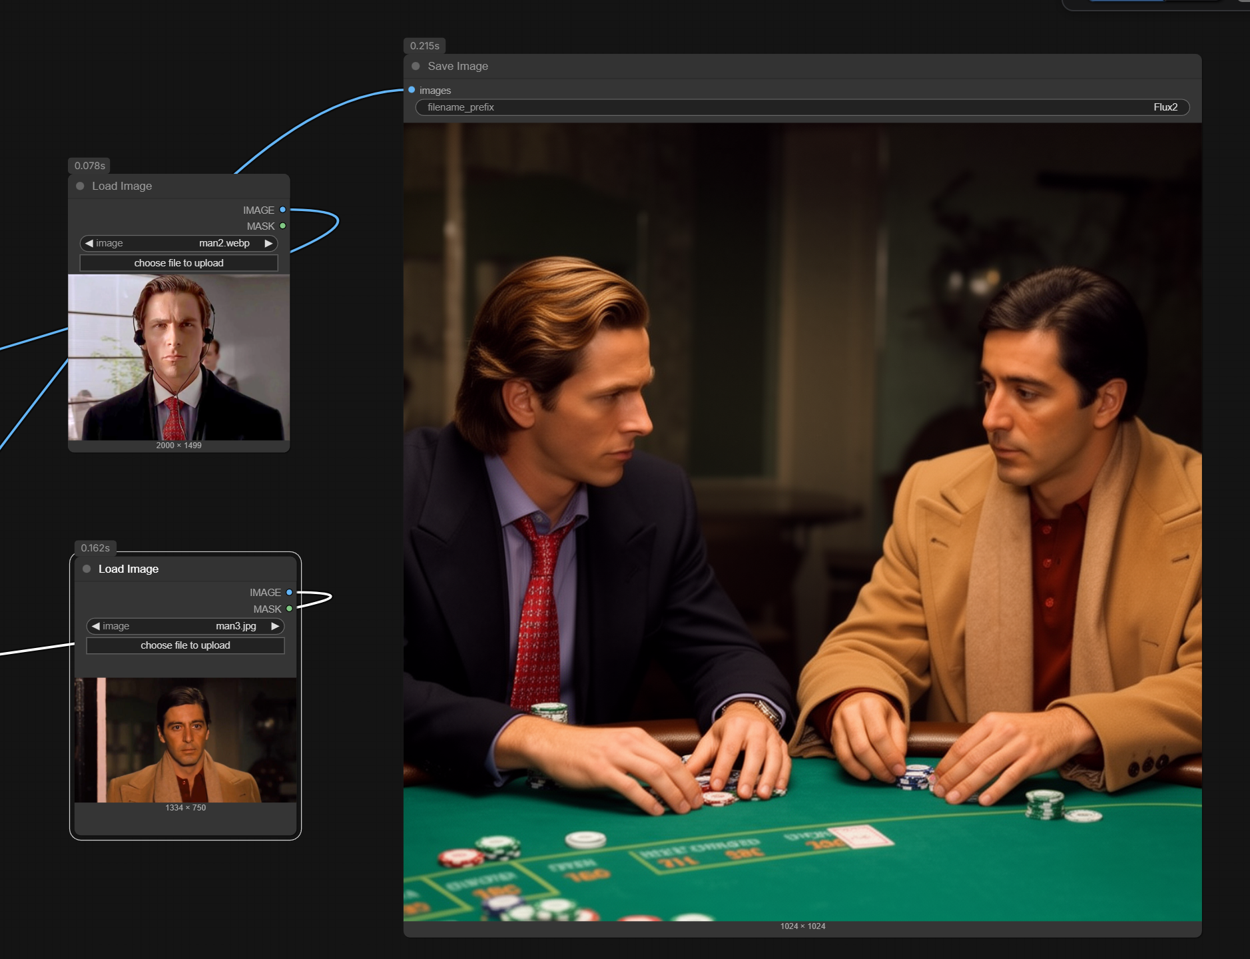Click the 2000 × 1499 size label
Screen dimensions: 1250x959
pos(178,446)
